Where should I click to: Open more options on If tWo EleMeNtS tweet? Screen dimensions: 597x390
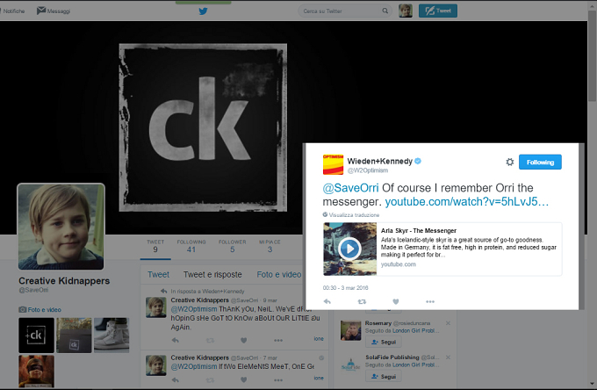(278, 379)
